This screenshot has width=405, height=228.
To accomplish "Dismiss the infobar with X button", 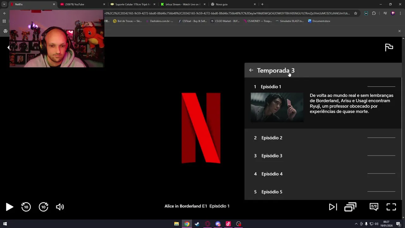I will pos(399,31).
